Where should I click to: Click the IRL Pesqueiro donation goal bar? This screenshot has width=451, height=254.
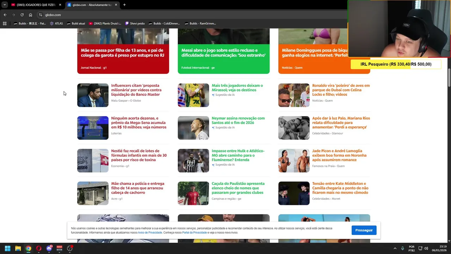[396, 64]
